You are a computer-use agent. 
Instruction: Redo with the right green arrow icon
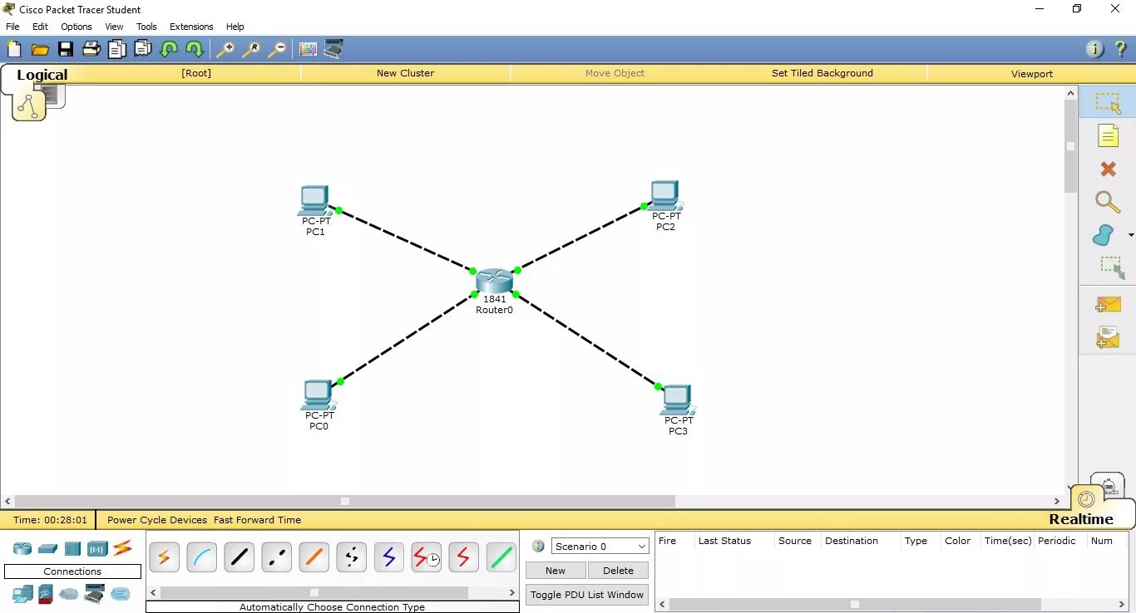click(195, 49)
